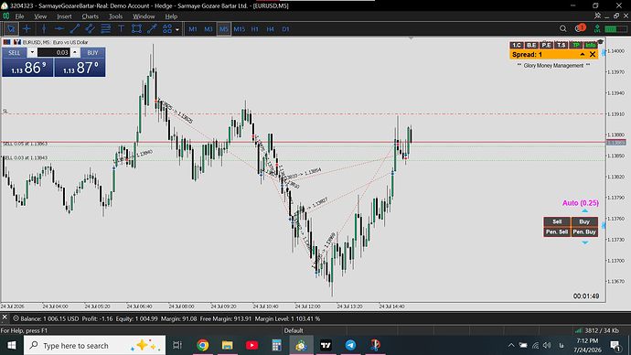Image resolution: width=631 pixels, height=355 pixels.
Task: Pick the vertical line drawing tool
Action: [44, 29]
